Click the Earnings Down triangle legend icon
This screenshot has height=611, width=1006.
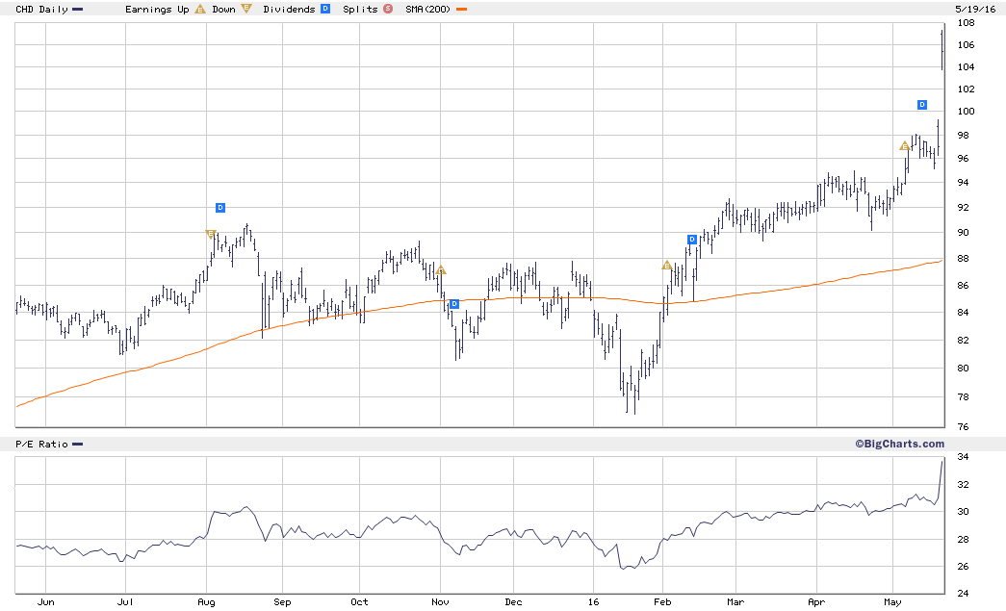pyautogui.click(x=246, y=9)
